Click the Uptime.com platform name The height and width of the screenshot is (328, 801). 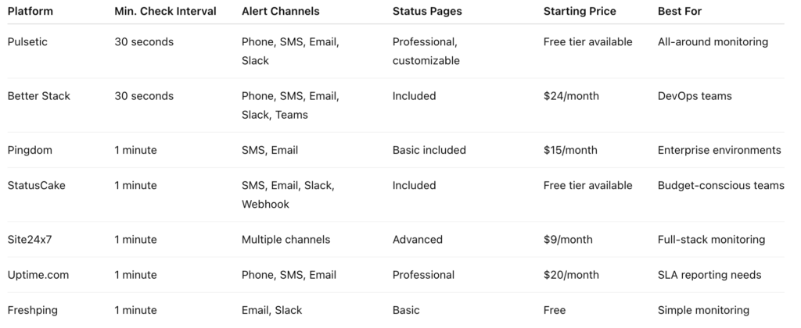tap(35, 275)
